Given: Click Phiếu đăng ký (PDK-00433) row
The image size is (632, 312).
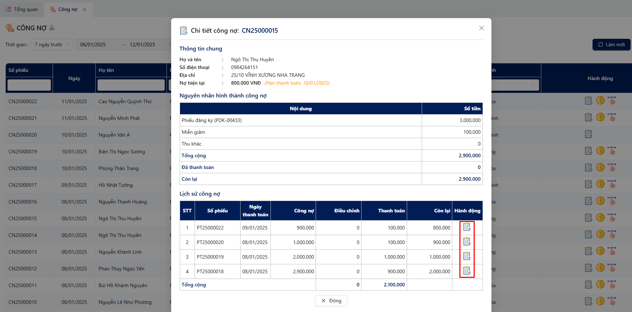Looking at the screenshot, I should (x=331, y=120).
